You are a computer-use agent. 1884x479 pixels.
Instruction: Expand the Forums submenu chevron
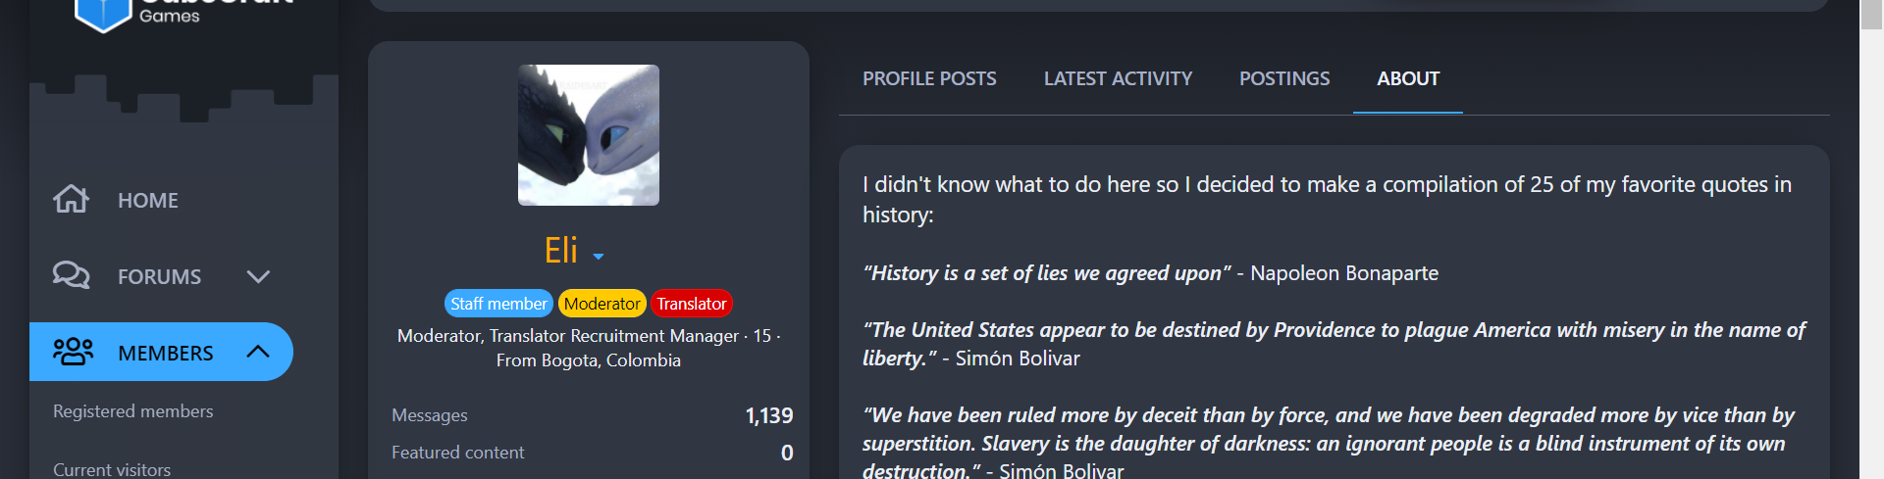click(258, 276)
